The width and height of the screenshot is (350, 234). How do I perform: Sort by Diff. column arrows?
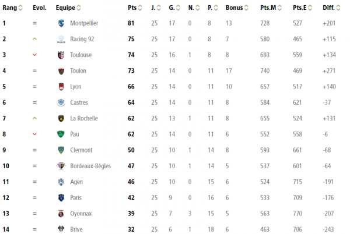338,8
